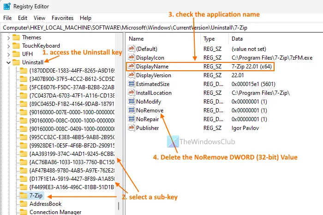Select the 7-Zip folder icon
The height and width of the screenshot is (215, 323).
pos(24,196)
